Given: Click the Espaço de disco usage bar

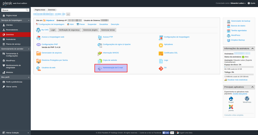Looking at the screenshot, I should (x=239, y=67).
